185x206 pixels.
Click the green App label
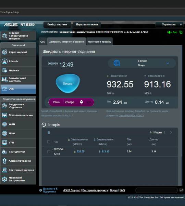[x=175, y=32]
